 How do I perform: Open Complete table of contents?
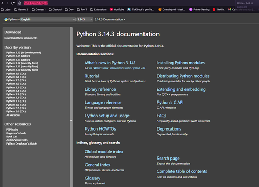[182, 171]
